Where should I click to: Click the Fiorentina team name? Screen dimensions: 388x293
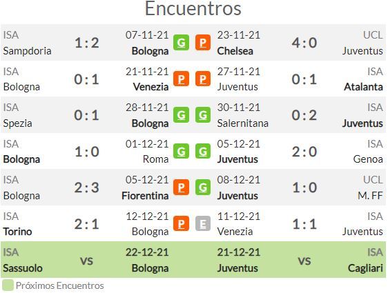coord(145,196)
